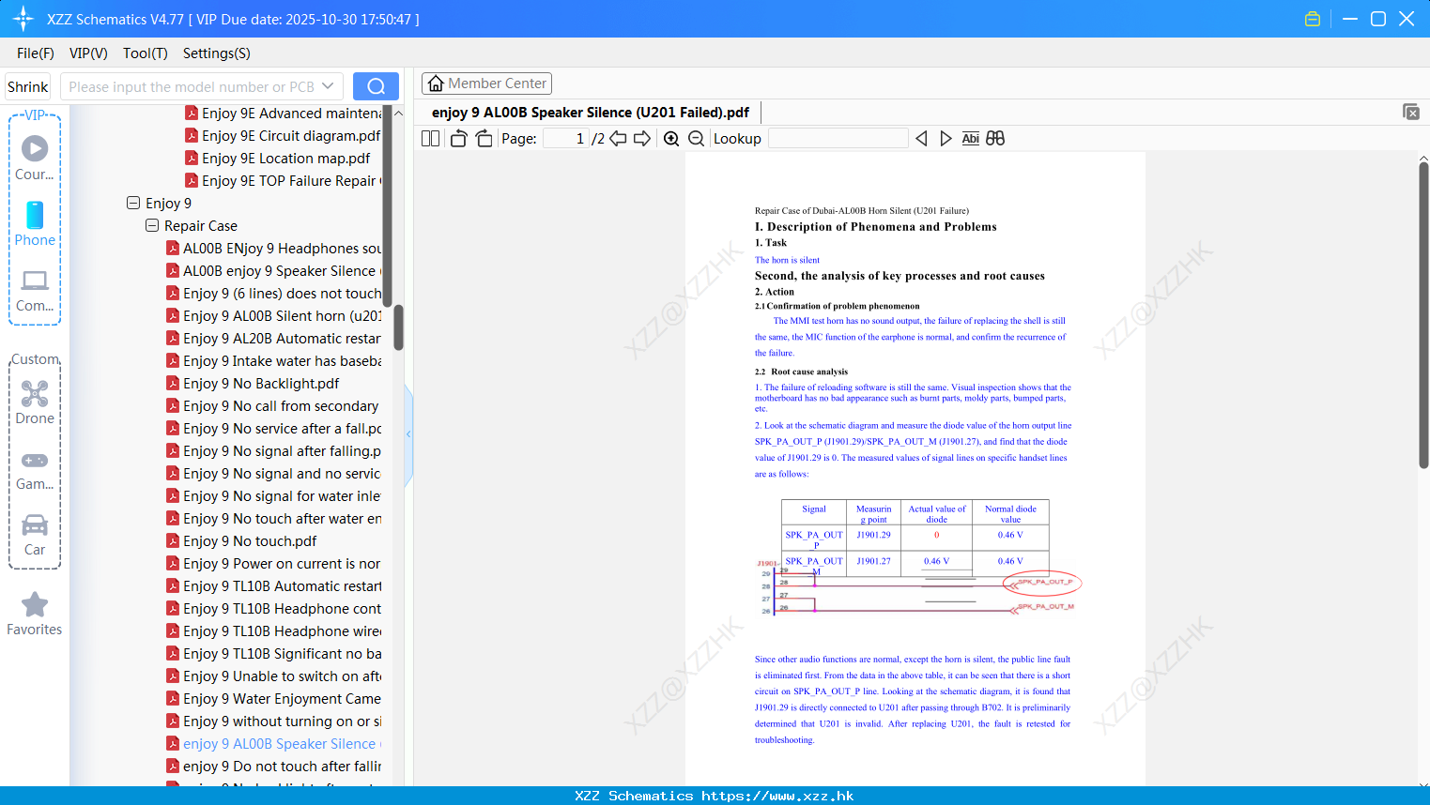The height and width of the screenshot is (805, 1430).
Task: Open the Car category
Action: click(35, 535)
